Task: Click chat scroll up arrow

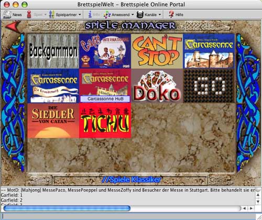Action: (x=258, y=195)
